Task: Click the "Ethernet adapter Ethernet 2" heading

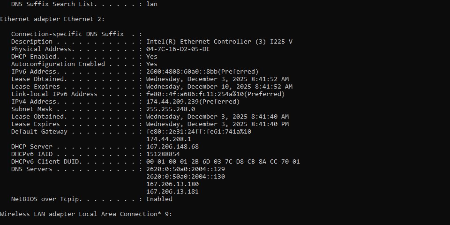Action: (52, 19)
